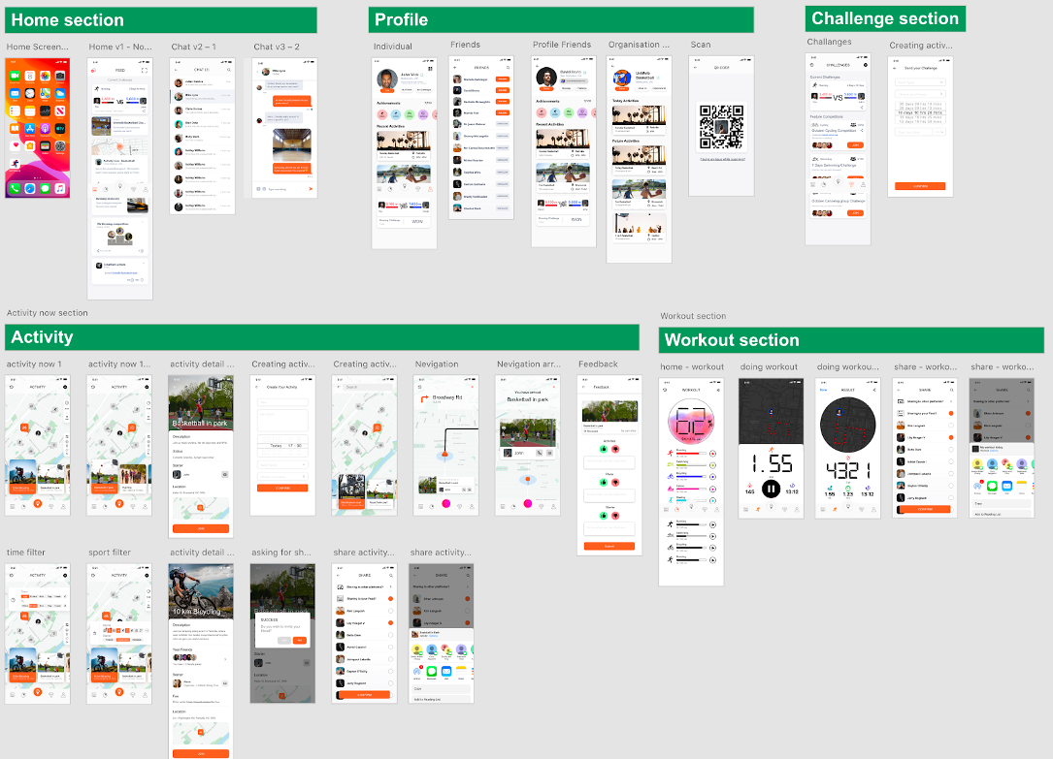Select the running tab in doing workout nav bar
1053x759 pixels.
758,509
